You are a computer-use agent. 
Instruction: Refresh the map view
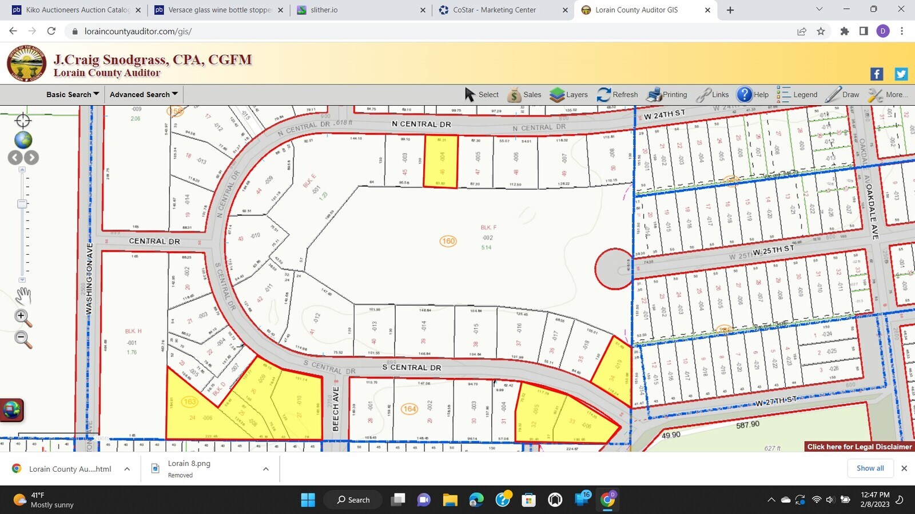[x=617, y=95]
